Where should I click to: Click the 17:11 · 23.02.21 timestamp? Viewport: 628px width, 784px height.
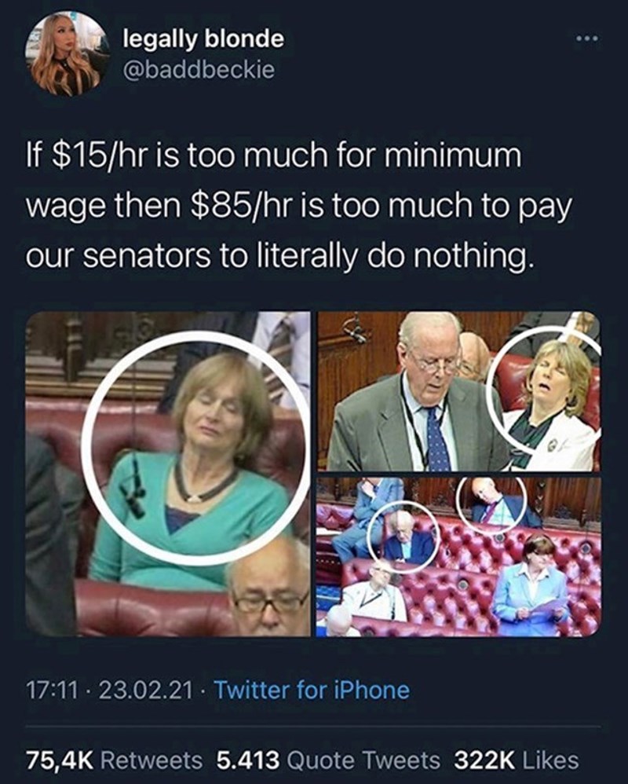click(109, 690)
